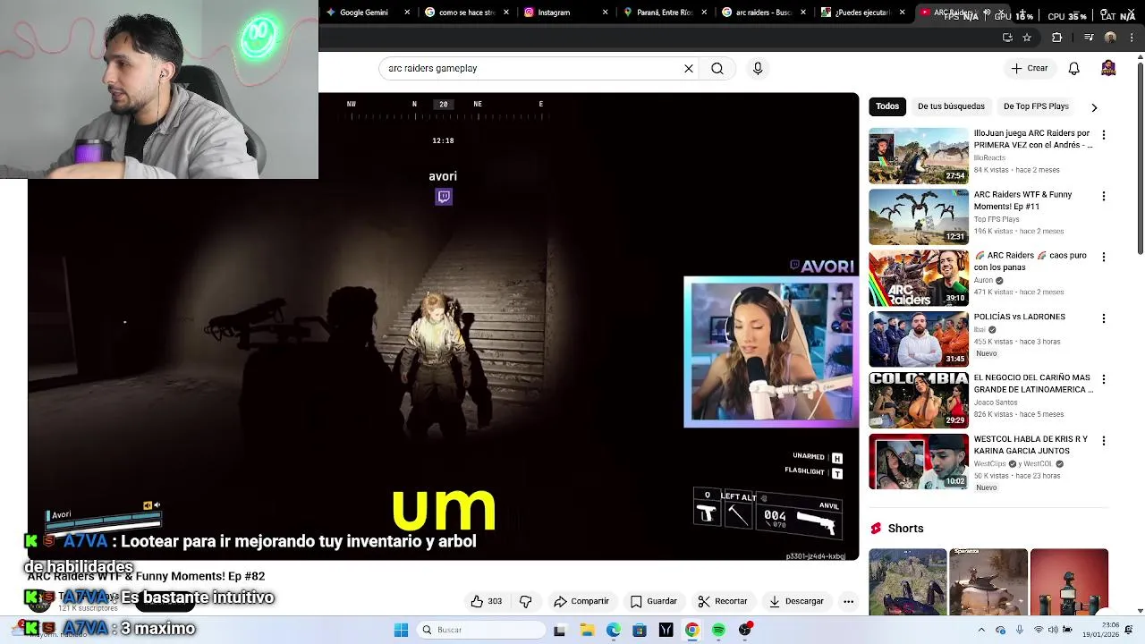The width and height of the screenshot is (1145, 644).
Task: Open the Chrome three-dot menu
Action: (x=1130, y=38)
